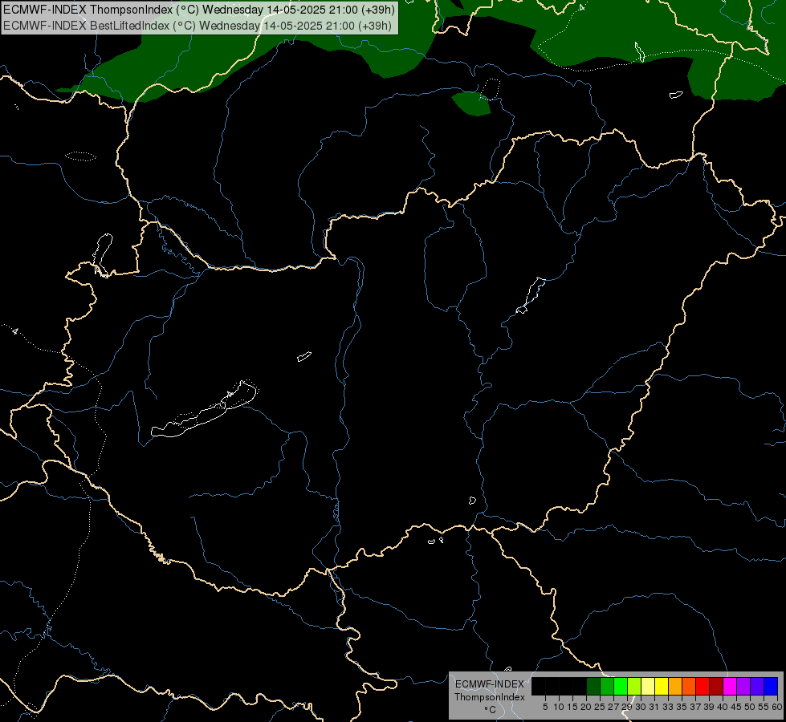
Task: Click legend tick value '50'
Action: [750, 707]
